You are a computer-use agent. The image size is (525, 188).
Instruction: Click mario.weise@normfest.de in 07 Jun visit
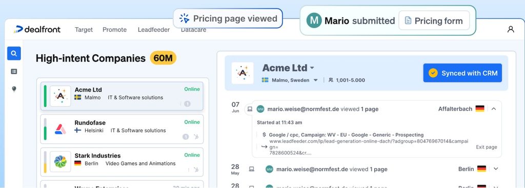point(303,109)
